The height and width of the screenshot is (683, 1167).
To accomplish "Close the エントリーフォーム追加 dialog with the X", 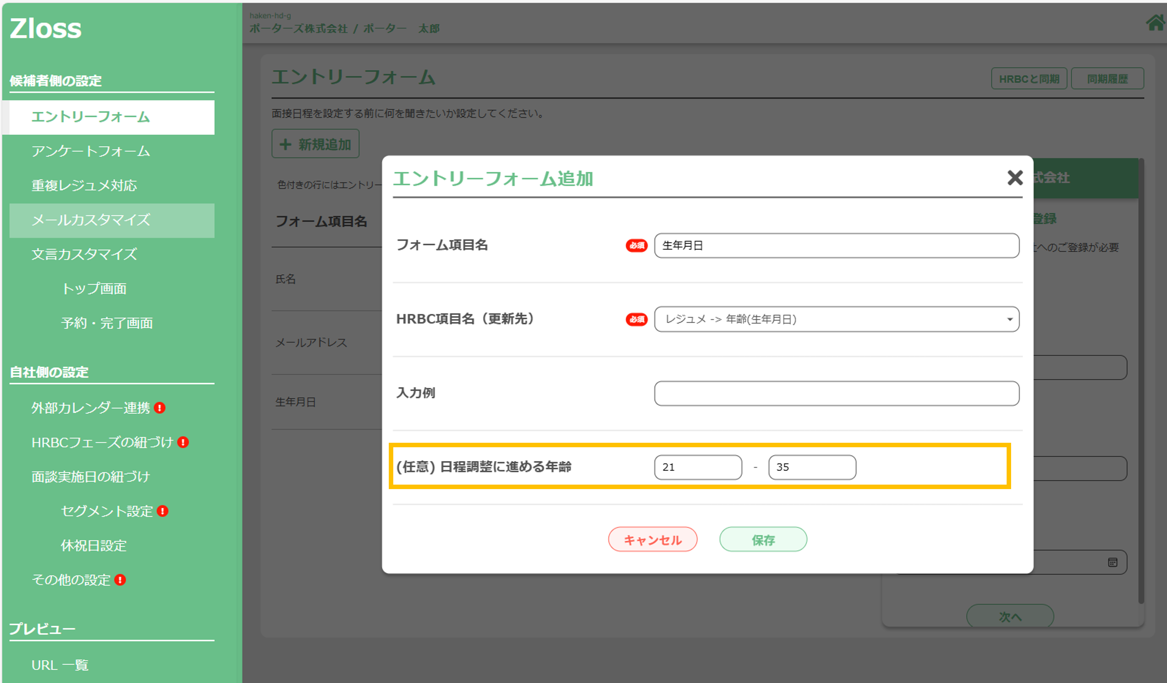I will 1015,178.
